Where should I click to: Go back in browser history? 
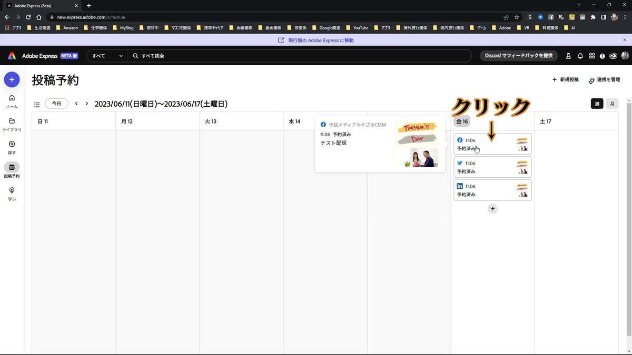(7, 17)
